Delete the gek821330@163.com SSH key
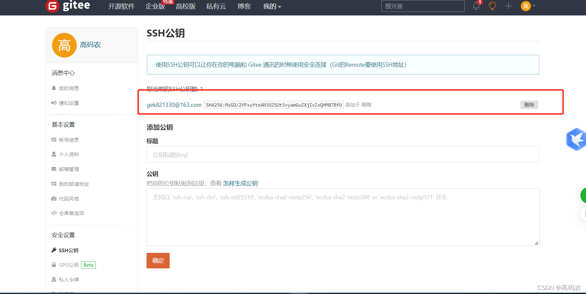Screen dimensions: 586x294 coord(529,105)
